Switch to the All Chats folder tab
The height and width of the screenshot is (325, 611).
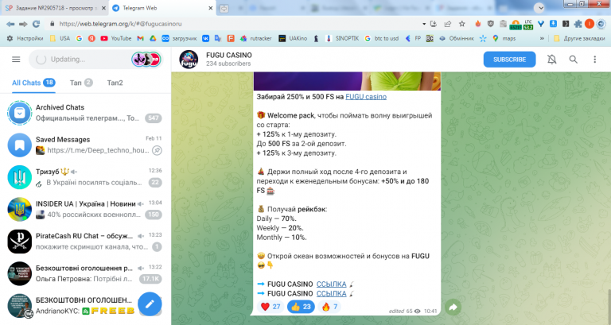click(x=33, y=83)
